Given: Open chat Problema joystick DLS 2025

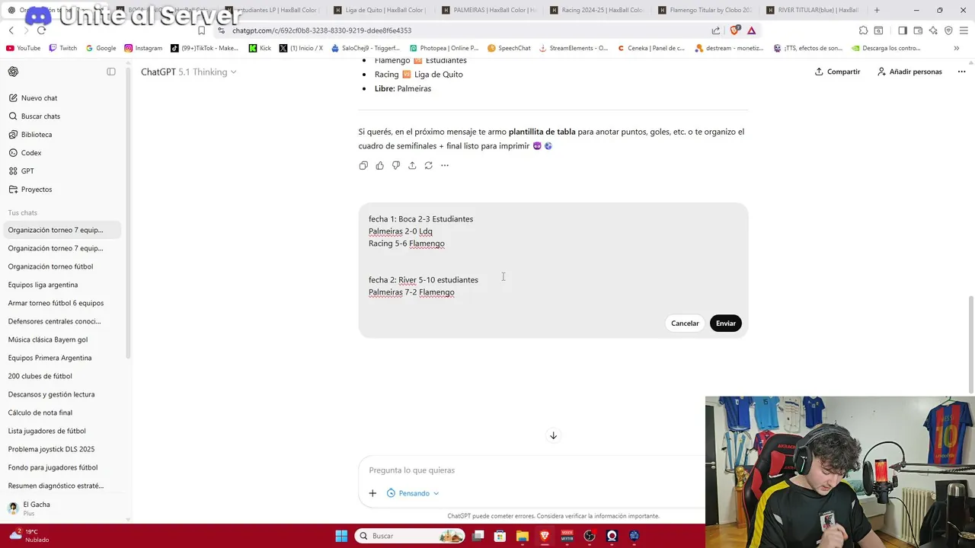Looking at the screenshot, I should click(x=64, y=449).
